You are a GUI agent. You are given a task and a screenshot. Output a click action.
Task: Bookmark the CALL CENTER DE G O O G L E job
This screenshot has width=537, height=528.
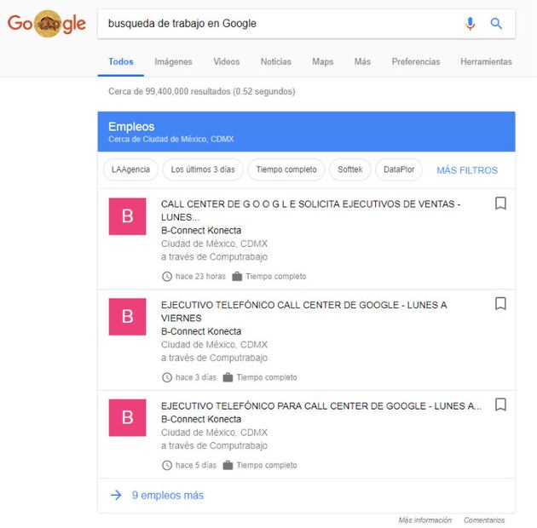pyautogui.click(x=500, y=203)
